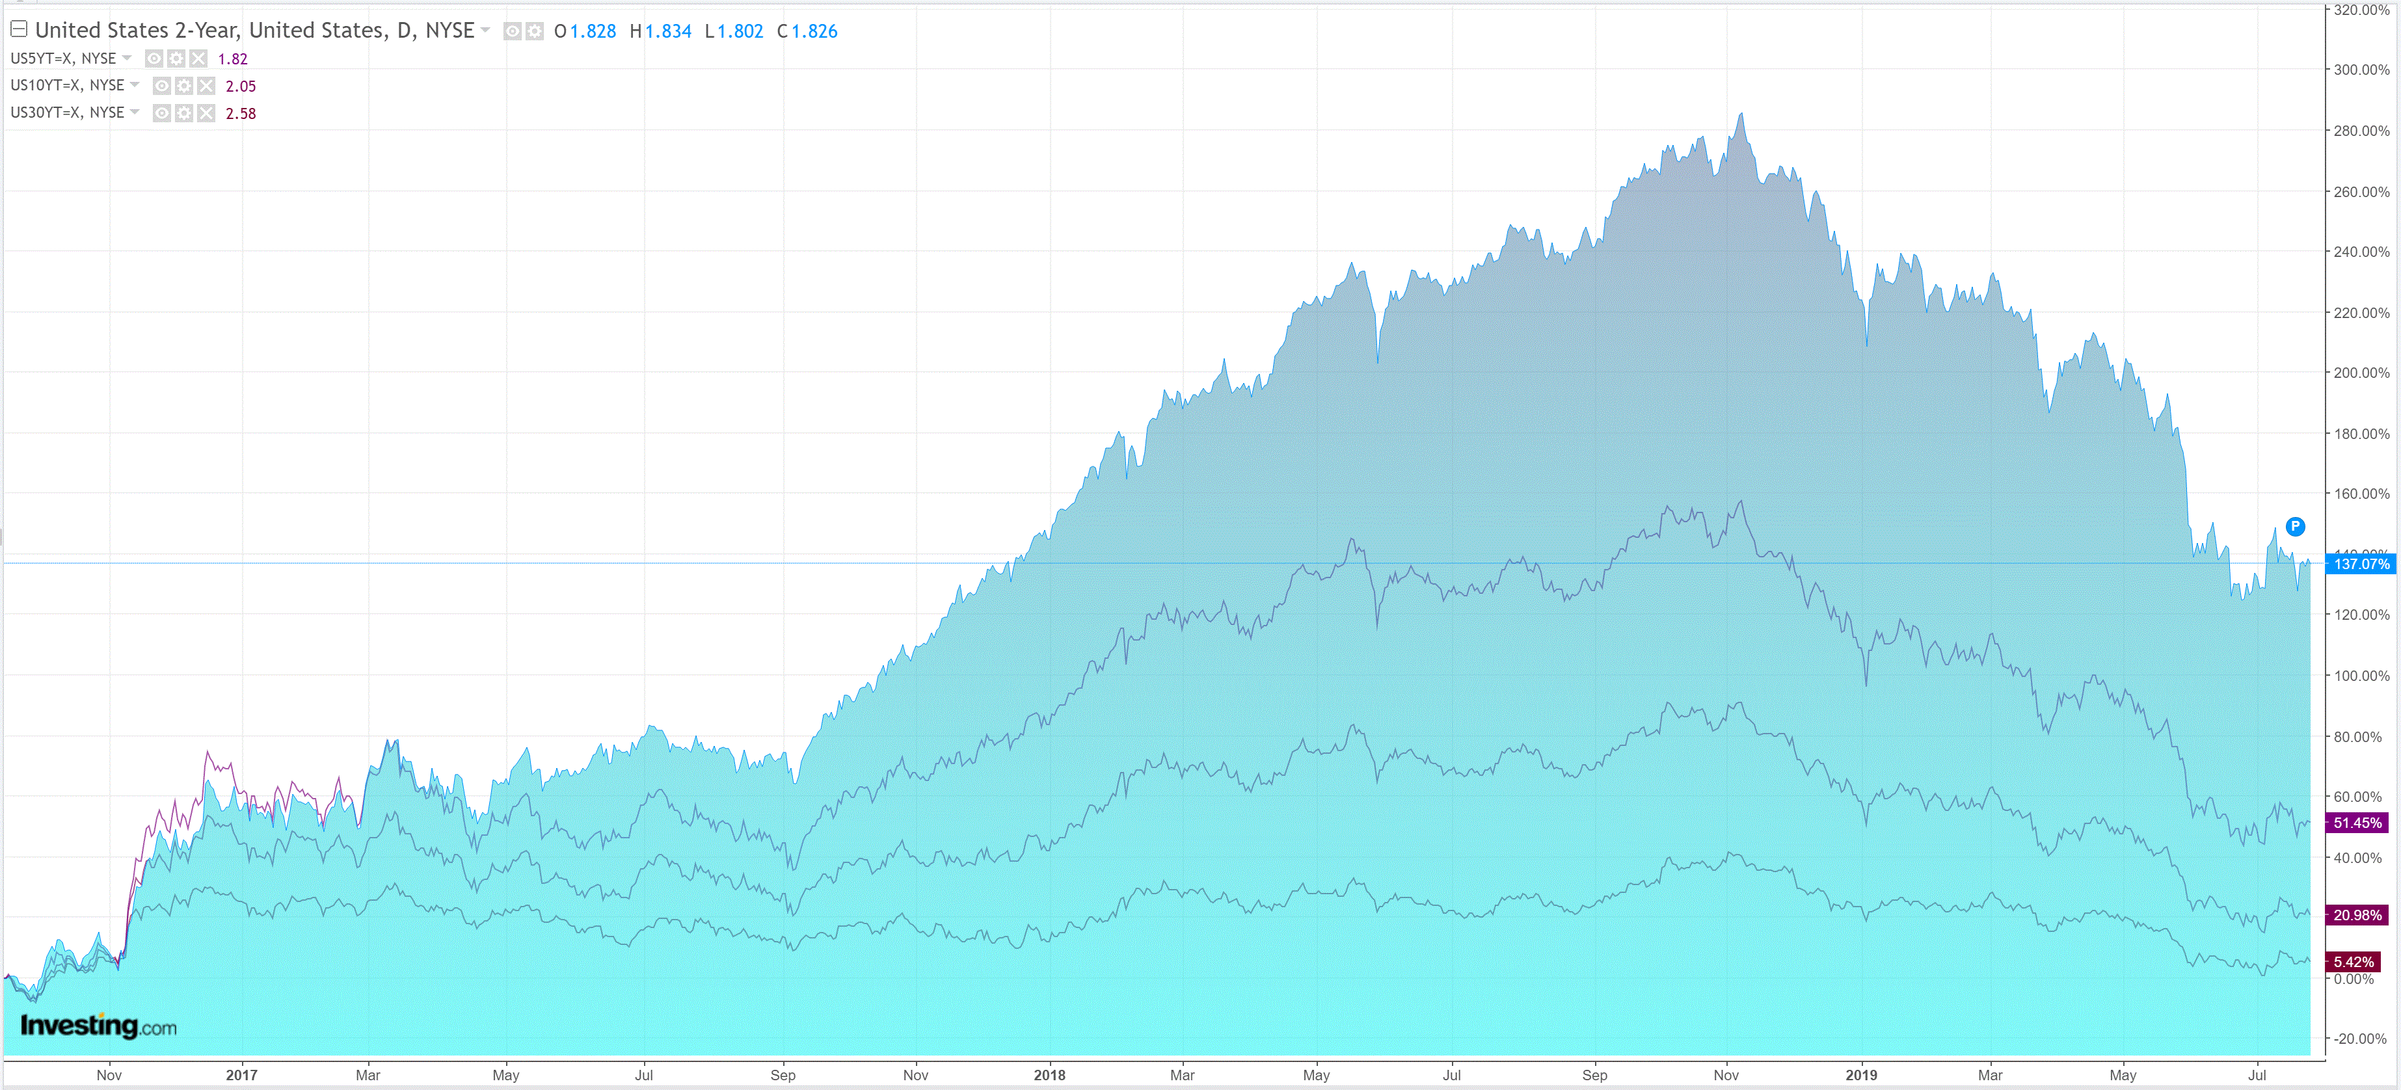This screenshot has height=1090, width=2401.
Task: Expand the US10YT=X series dropdown arrow
Action: coord(134,85)
